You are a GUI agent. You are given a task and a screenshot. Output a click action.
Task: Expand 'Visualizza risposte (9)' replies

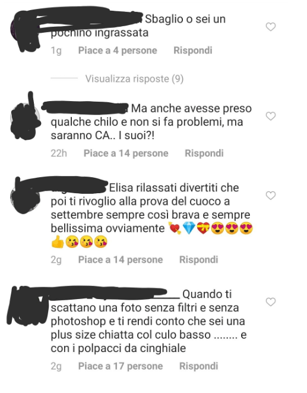point(134,78)
